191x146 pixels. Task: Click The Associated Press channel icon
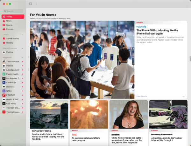(x=4, y=61)
